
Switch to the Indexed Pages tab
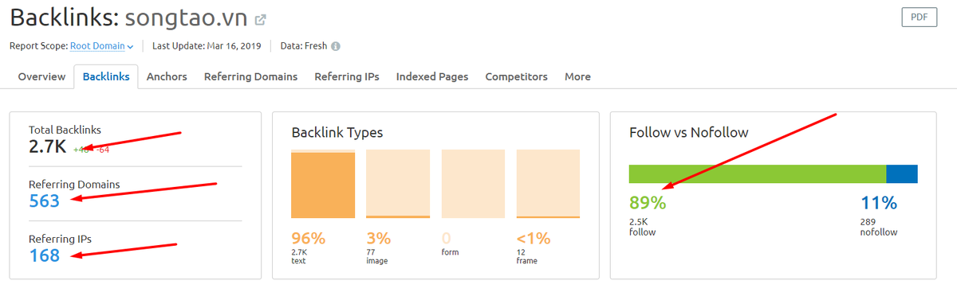tap(432, 76)
